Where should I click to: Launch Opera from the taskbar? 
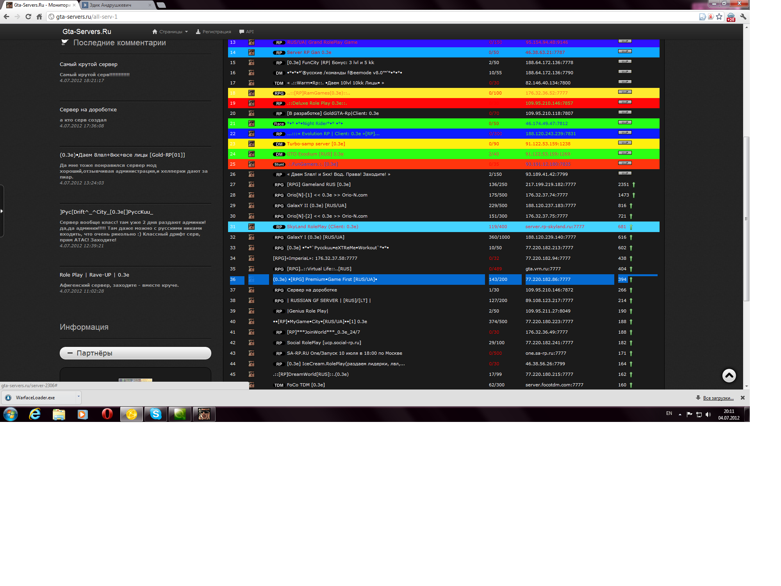tap(107, 414)
